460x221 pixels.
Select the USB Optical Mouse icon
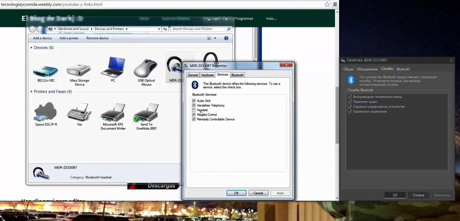(146, 68)
